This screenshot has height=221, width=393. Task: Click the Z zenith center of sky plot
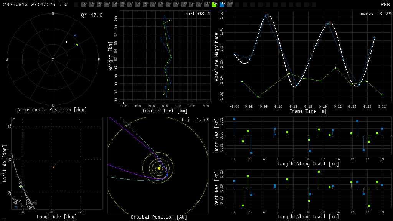pos(53,59)
